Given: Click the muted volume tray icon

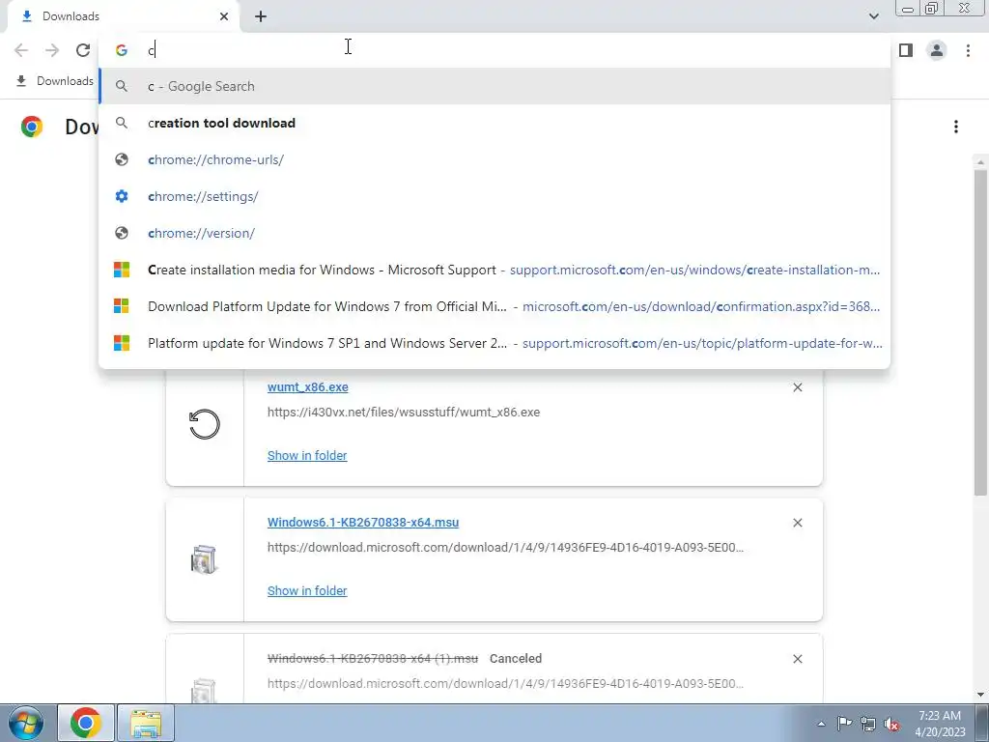Looking at the screenshot, I should click(891, 724).
